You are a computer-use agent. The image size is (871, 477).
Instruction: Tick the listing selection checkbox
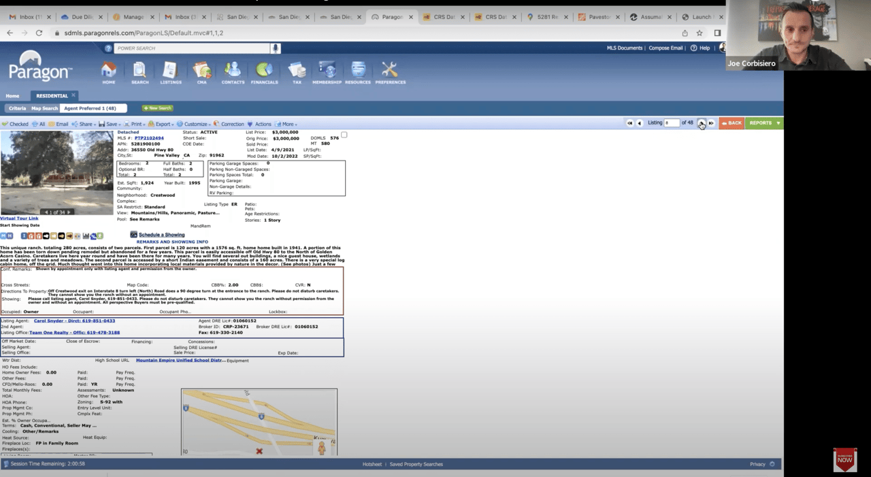click(344, 135)
